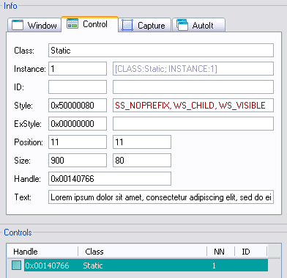
Task: Click NN value 1 in Controls list
Action: [x=214, y=266]
